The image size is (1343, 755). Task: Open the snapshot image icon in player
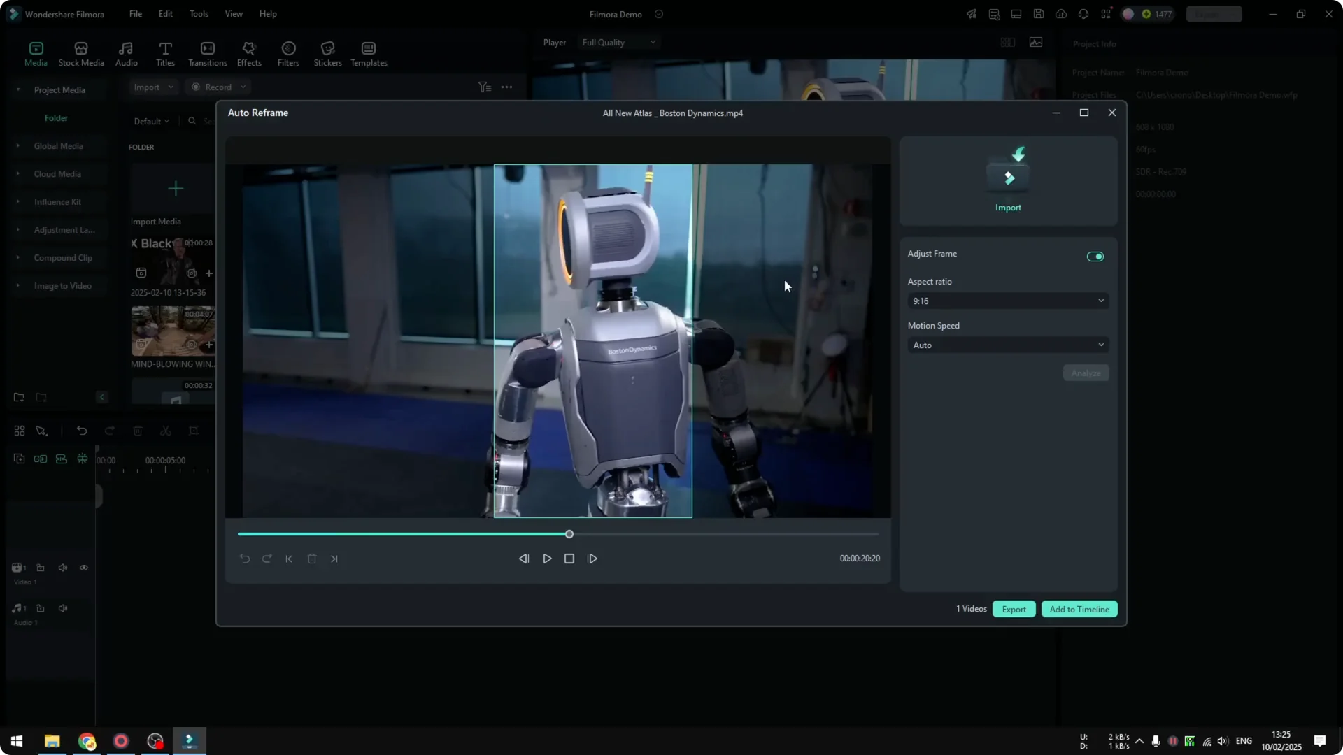(x=1036, y=43)
